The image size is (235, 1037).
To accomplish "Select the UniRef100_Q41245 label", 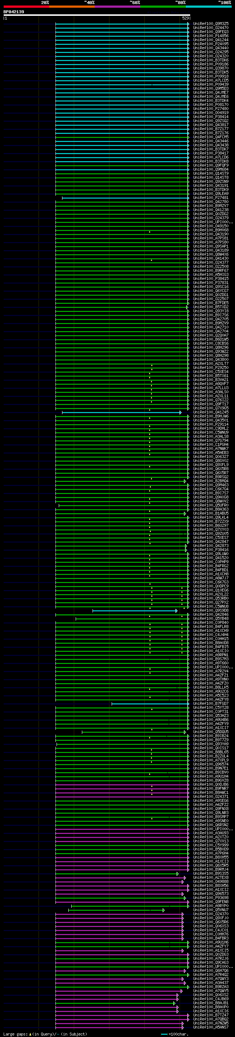I will pyautogui.click(x=211, y=412).
